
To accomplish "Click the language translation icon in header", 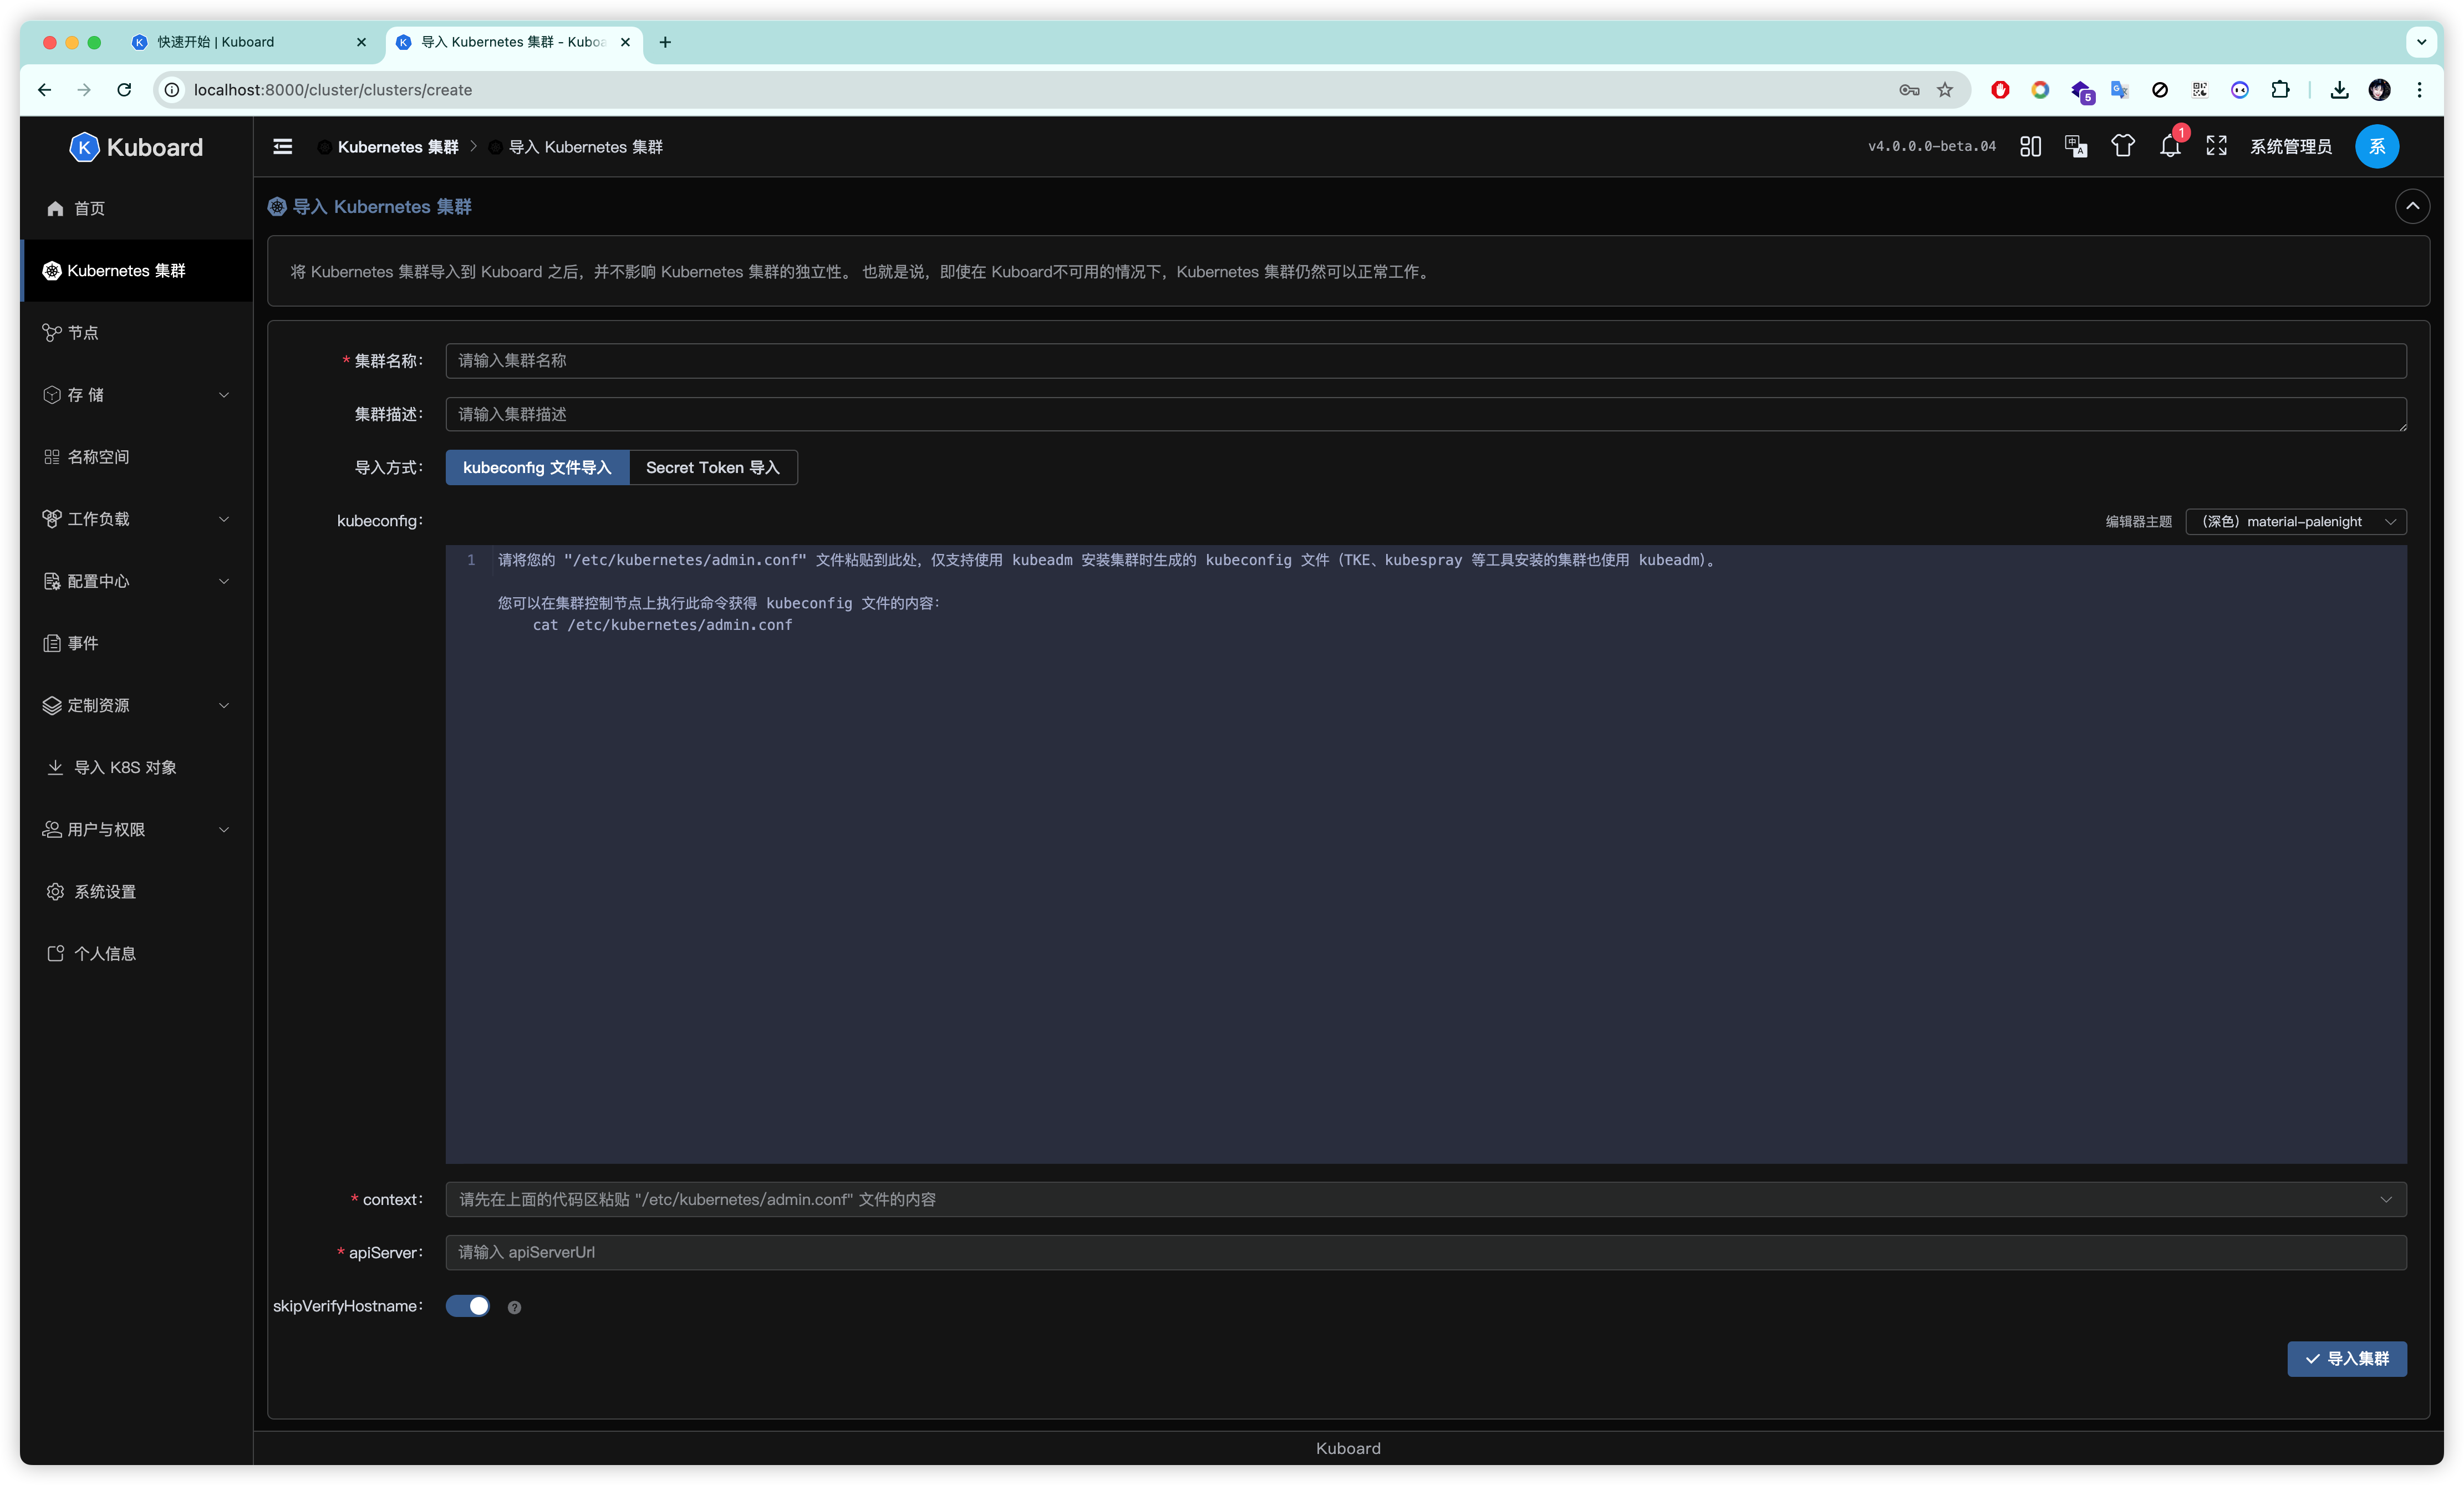I will pos(2076,147).
